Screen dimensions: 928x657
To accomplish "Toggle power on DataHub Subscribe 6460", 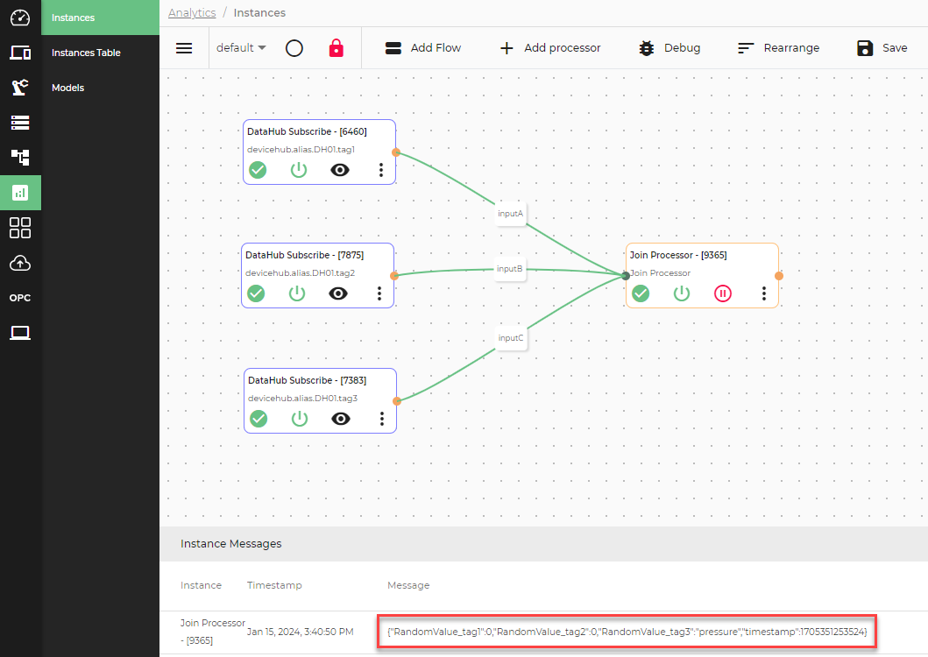I will click(x=298, y=170).
